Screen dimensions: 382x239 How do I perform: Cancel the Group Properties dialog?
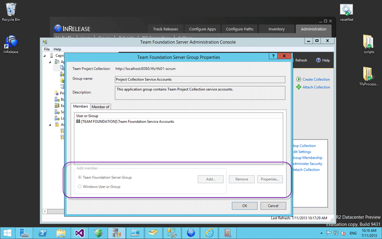[273, 206]
